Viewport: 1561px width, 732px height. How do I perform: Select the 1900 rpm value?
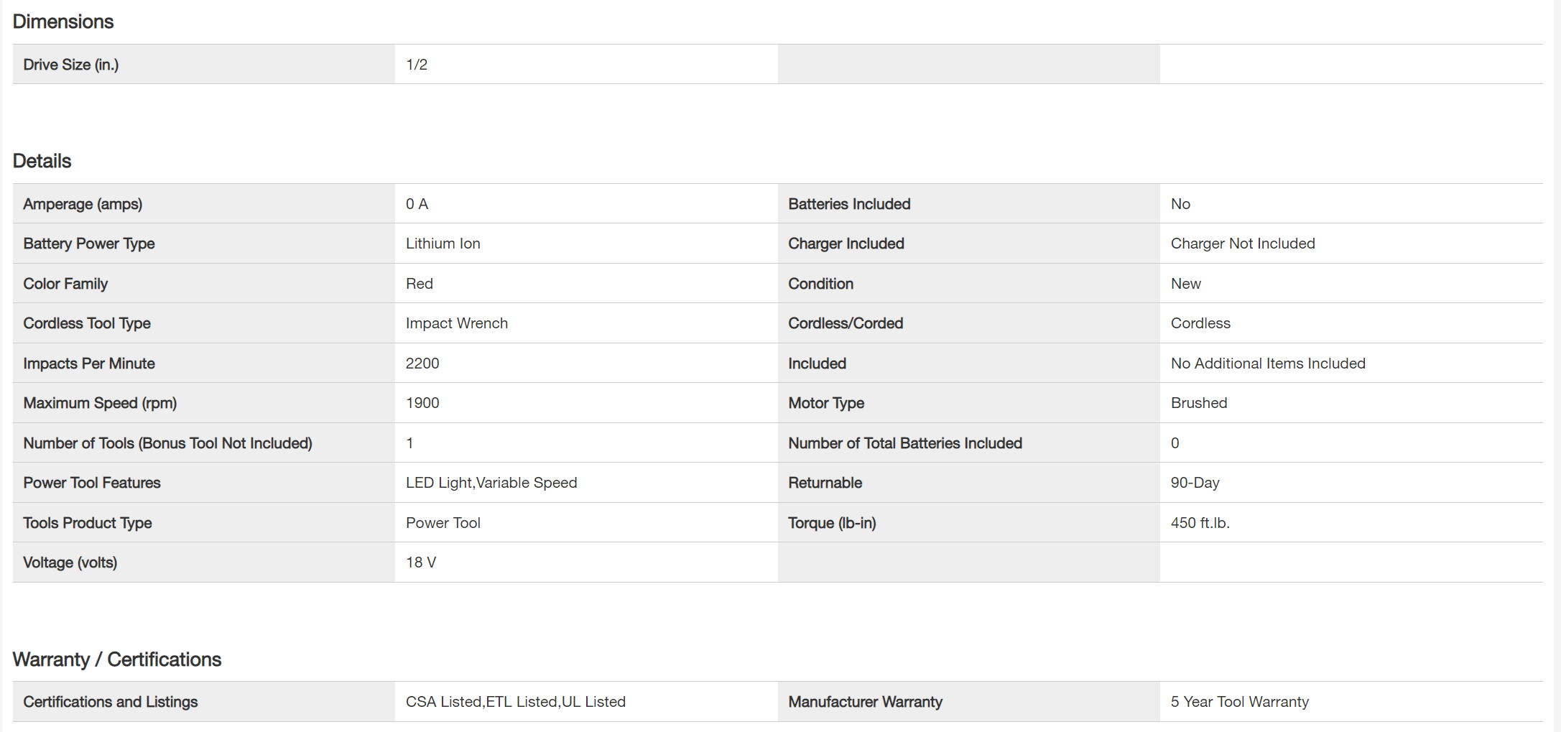422,403
